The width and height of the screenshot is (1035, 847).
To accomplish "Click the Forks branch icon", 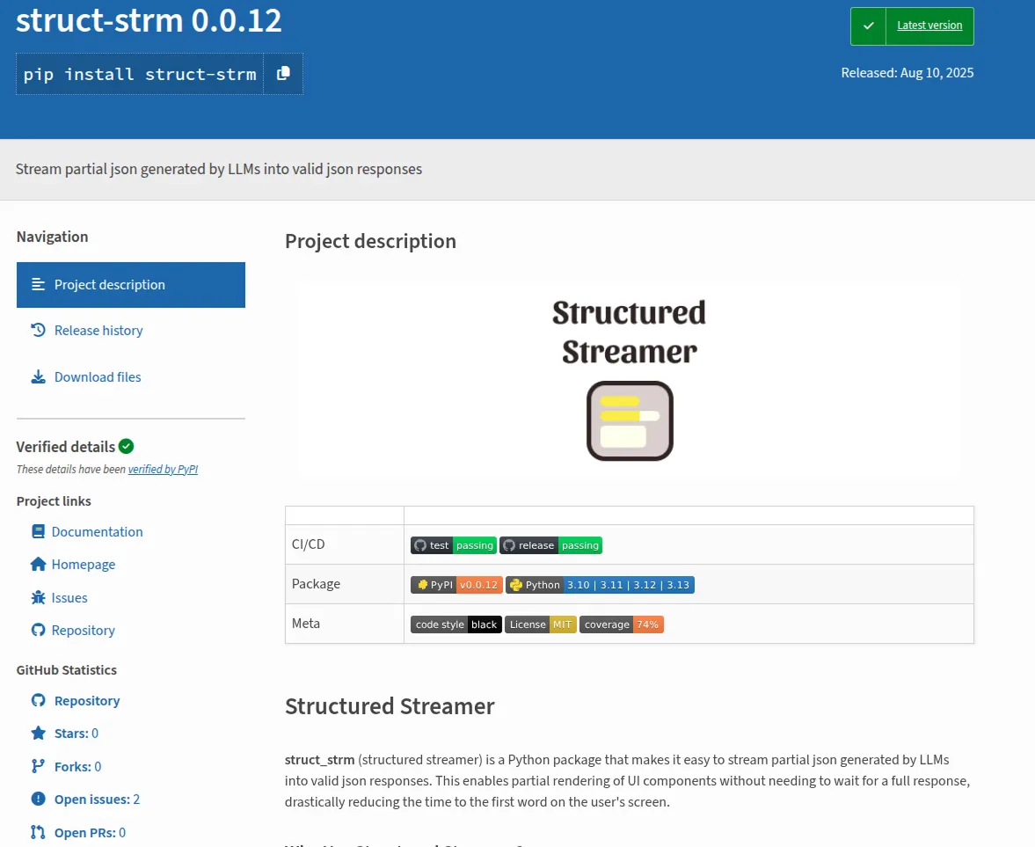I will (x=39, y=766).
